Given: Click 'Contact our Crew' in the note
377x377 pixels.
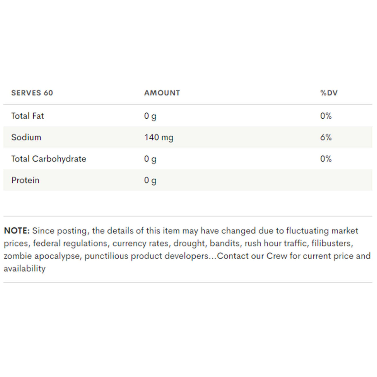Looking at the screenshot, I should [x=252, y=256].
